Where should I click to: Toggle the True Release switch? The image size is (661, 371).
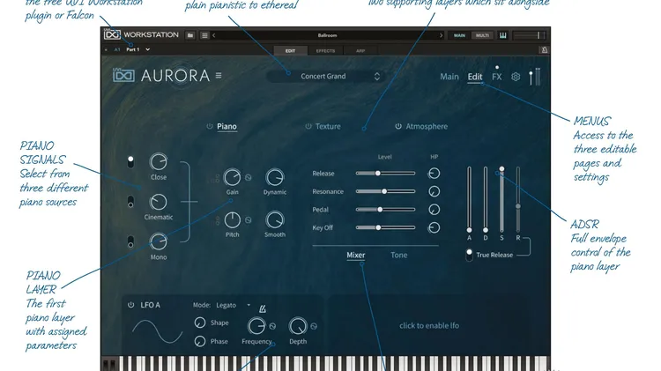coord(469,255)
